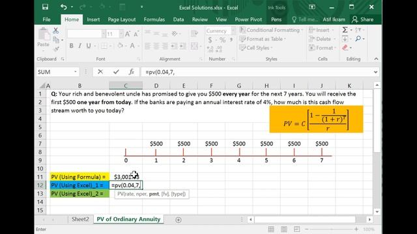The image size is (417, 234).
Task: Click the Insert Function fx icon
Action: point(132,71)
